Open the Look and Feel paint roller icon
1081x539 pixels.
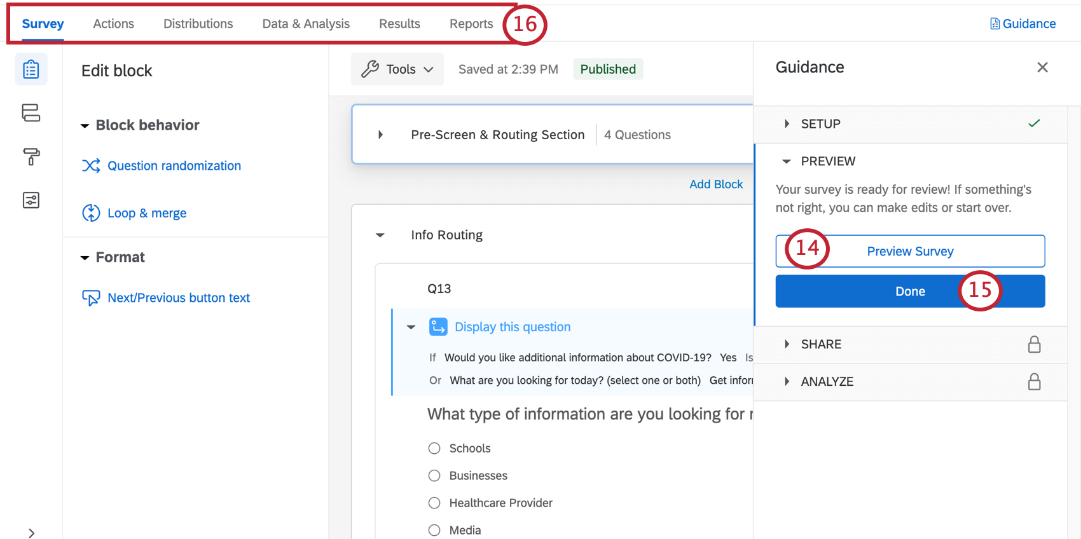31,156
